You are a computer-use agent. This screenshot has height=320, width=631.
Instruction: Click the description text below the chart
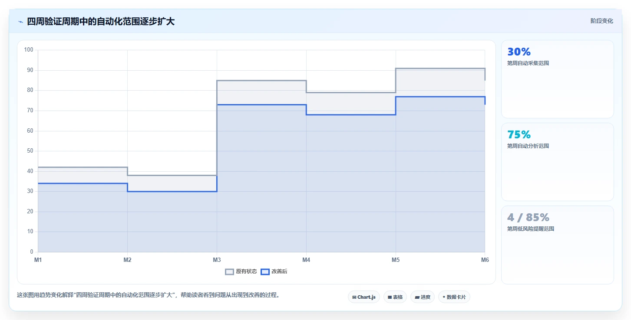pyautogui.click(x=148, y=295)
